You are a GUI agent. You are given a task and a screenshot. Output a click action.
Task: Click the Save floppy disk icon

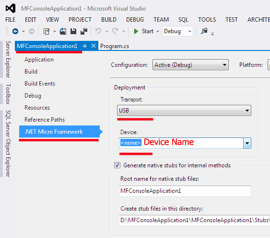pos(73,31)
